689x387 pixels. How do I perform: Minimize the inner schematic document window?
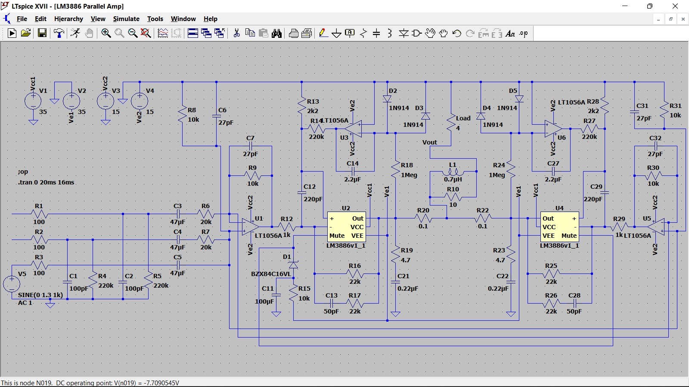pyautogui.click(x=658, y=19)
